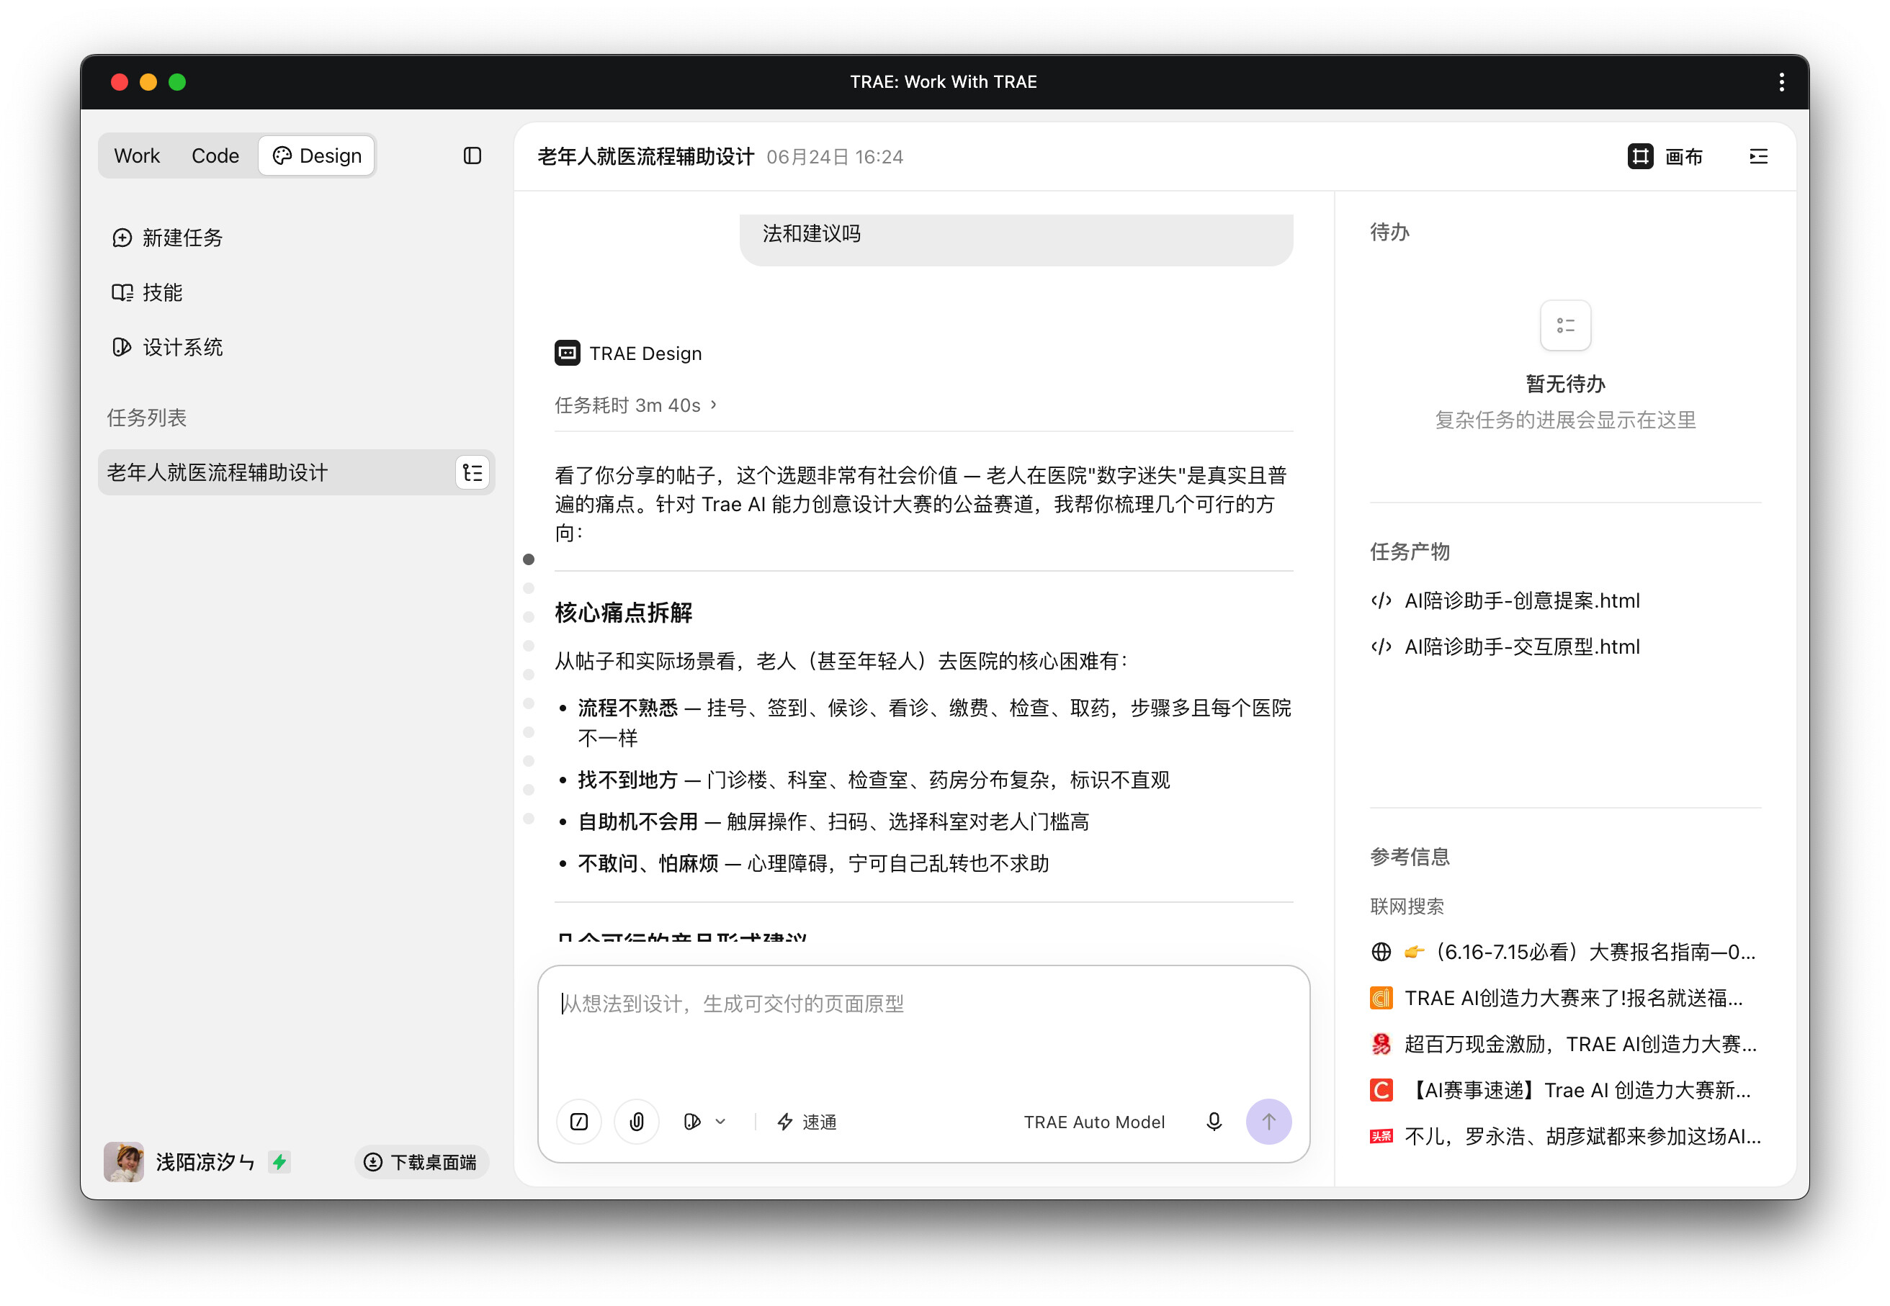Screen dimensions: 1890x1306
Task: Select the 老年人就医流程辅助设计 task in list
Action: [x=296, y=472]
